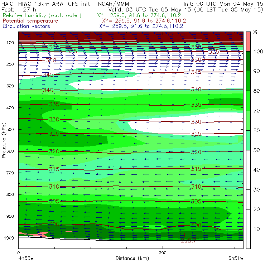Click the '900' pressure axis tick label
265x265 pixels.
click(x=10, y=216)
